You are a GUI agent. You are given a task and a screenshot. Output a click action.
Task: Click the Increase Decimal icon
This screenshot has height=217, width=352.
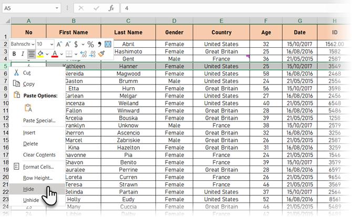coord(84,54)
